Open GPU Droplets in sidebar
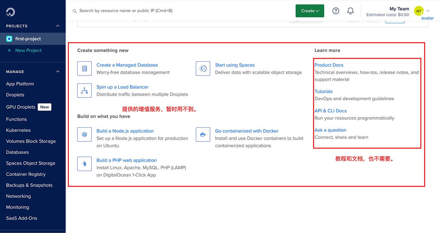The image size is (440, 233). point(20,107)
